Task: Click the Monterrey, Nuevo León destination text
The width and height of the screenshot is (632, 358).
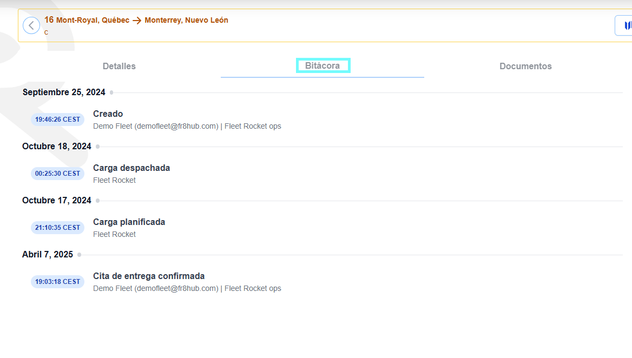Action: pyautogui.click(x=186, y=20)
